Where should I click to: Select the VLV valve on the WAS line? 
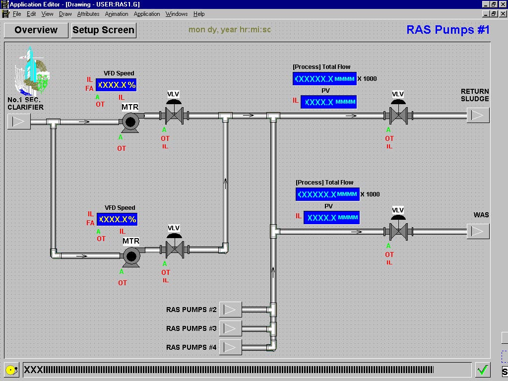pos(398,228)
